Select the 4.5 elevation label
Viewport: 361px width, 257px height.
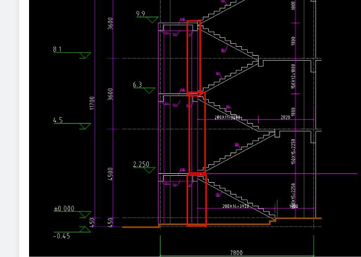click(x=58, y=120)
